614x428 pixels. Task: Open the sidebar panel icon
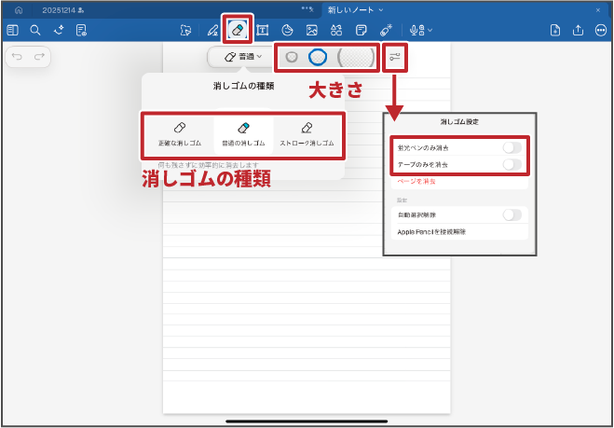12,30
